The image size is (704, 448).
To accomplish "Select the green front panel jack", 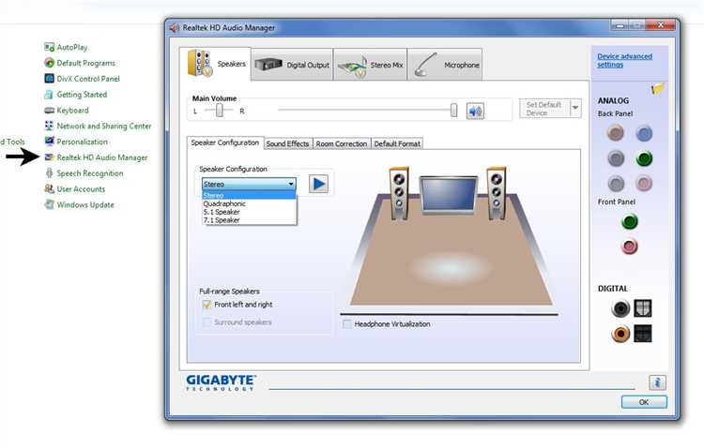I will [630, 221].
